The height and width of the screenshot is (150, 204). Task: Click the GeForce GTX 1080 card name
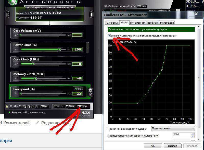(46, 13)
